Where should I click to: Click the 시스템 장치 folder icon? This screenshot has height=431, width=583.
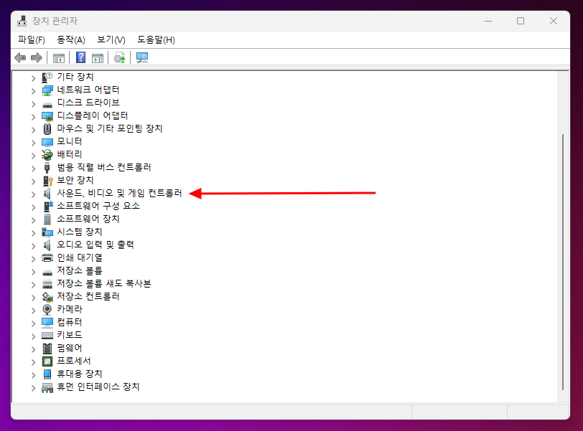pyautogui.click(x=47, y=232)
